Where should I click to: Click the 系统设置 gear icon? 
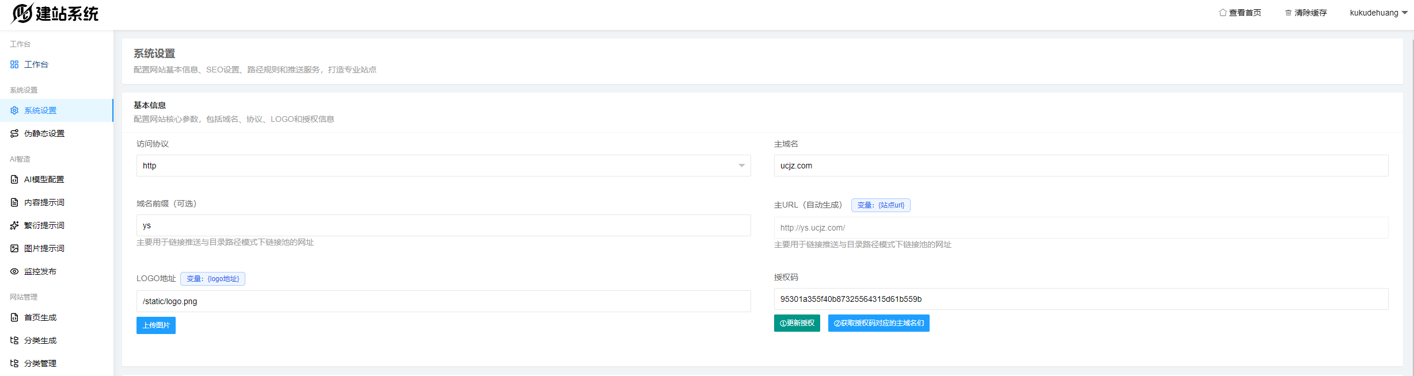[x=14, y=110]
